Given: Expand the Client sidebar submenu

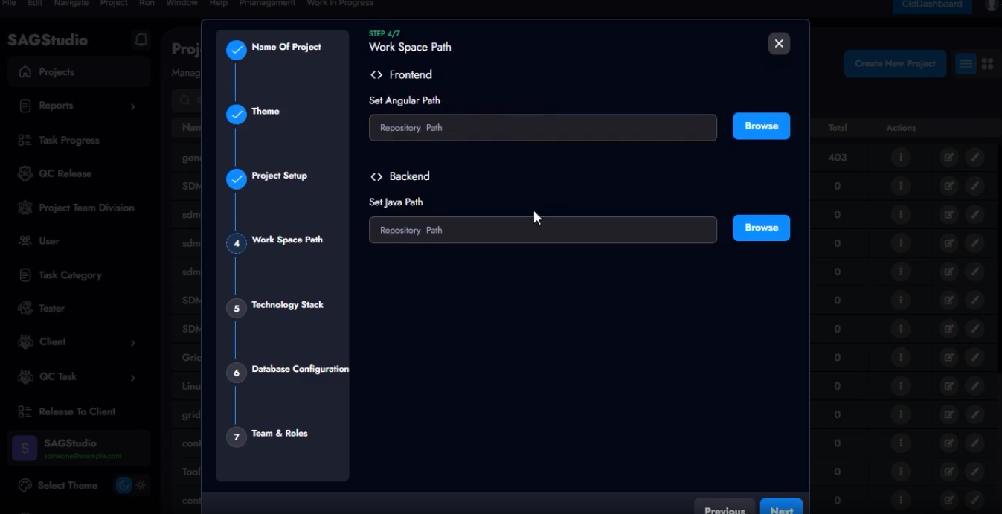Looking at the screenshot, I should click(x=132, y=343).
